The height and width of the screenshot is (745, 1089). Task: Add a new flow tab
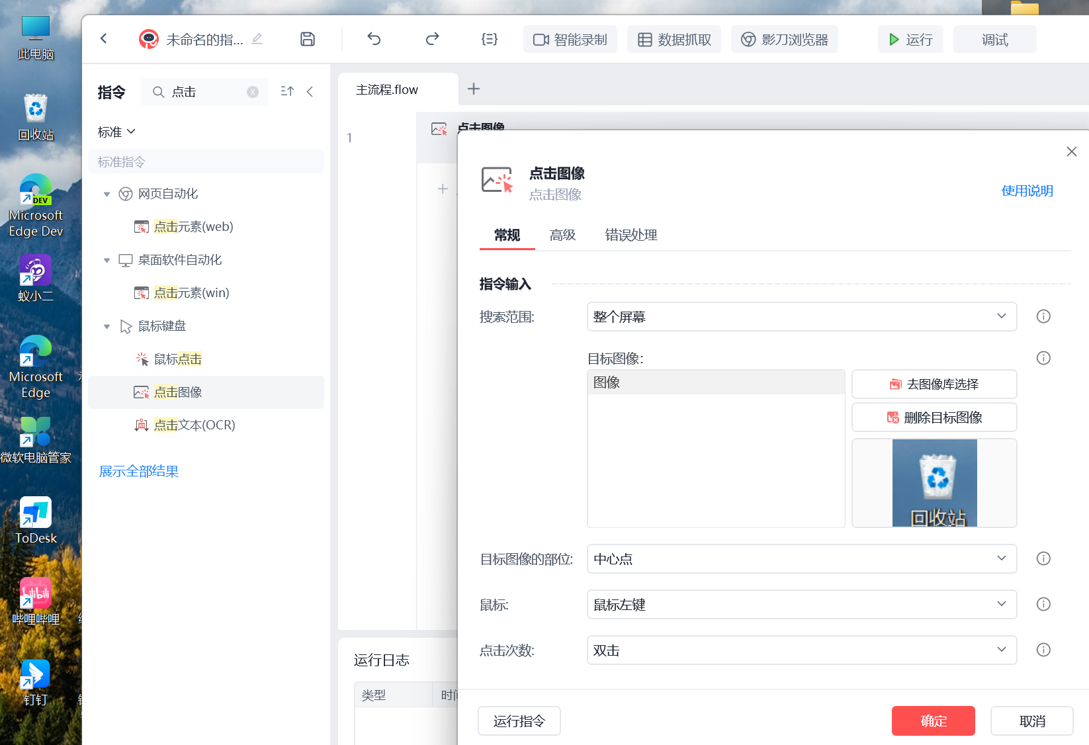474,89
